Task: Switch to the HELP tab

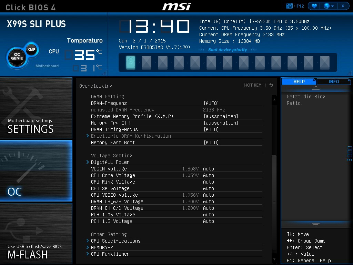Action: tap(299, 81)
